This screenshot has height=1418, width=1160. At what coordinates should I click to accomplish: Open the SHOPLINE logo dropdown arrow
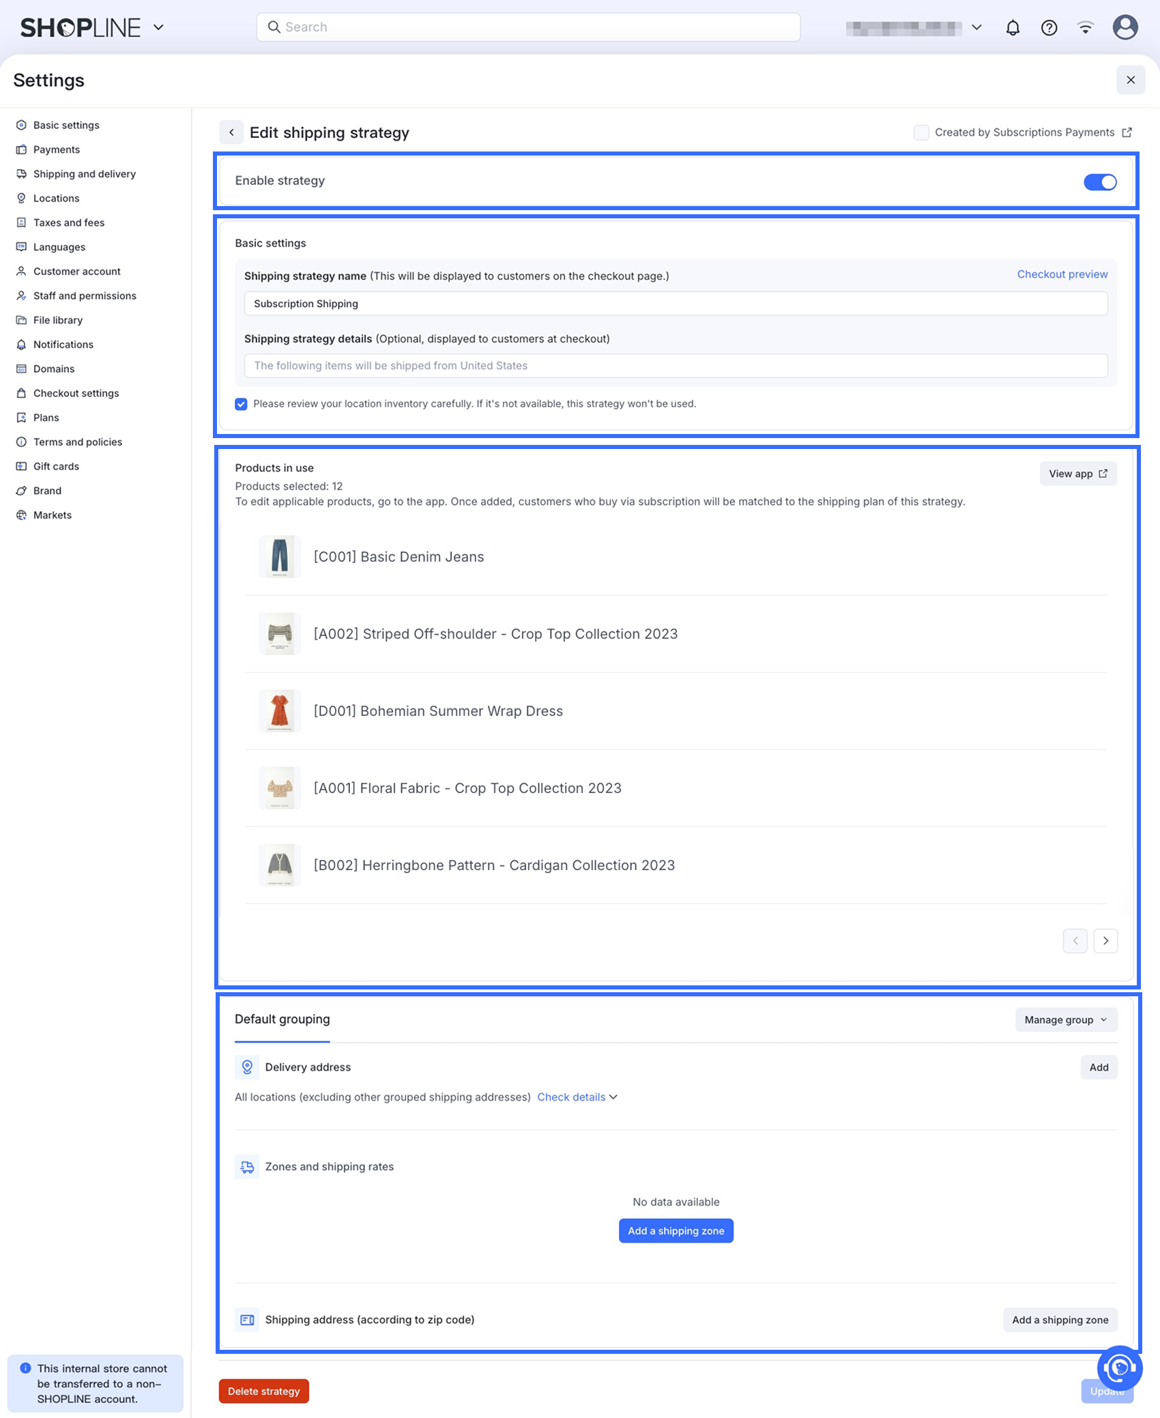pyautogui.click(x=158, y=28)
